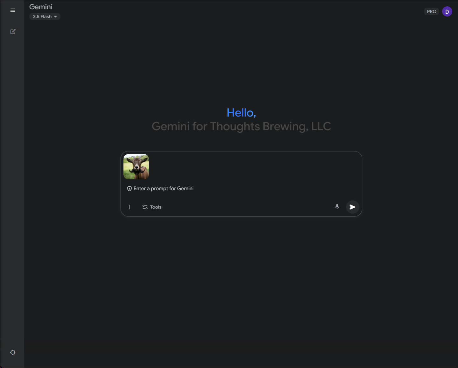Click the shield icon beside the prompt
The width and height of the screenshot is (458, 368).
pos(129,189)
